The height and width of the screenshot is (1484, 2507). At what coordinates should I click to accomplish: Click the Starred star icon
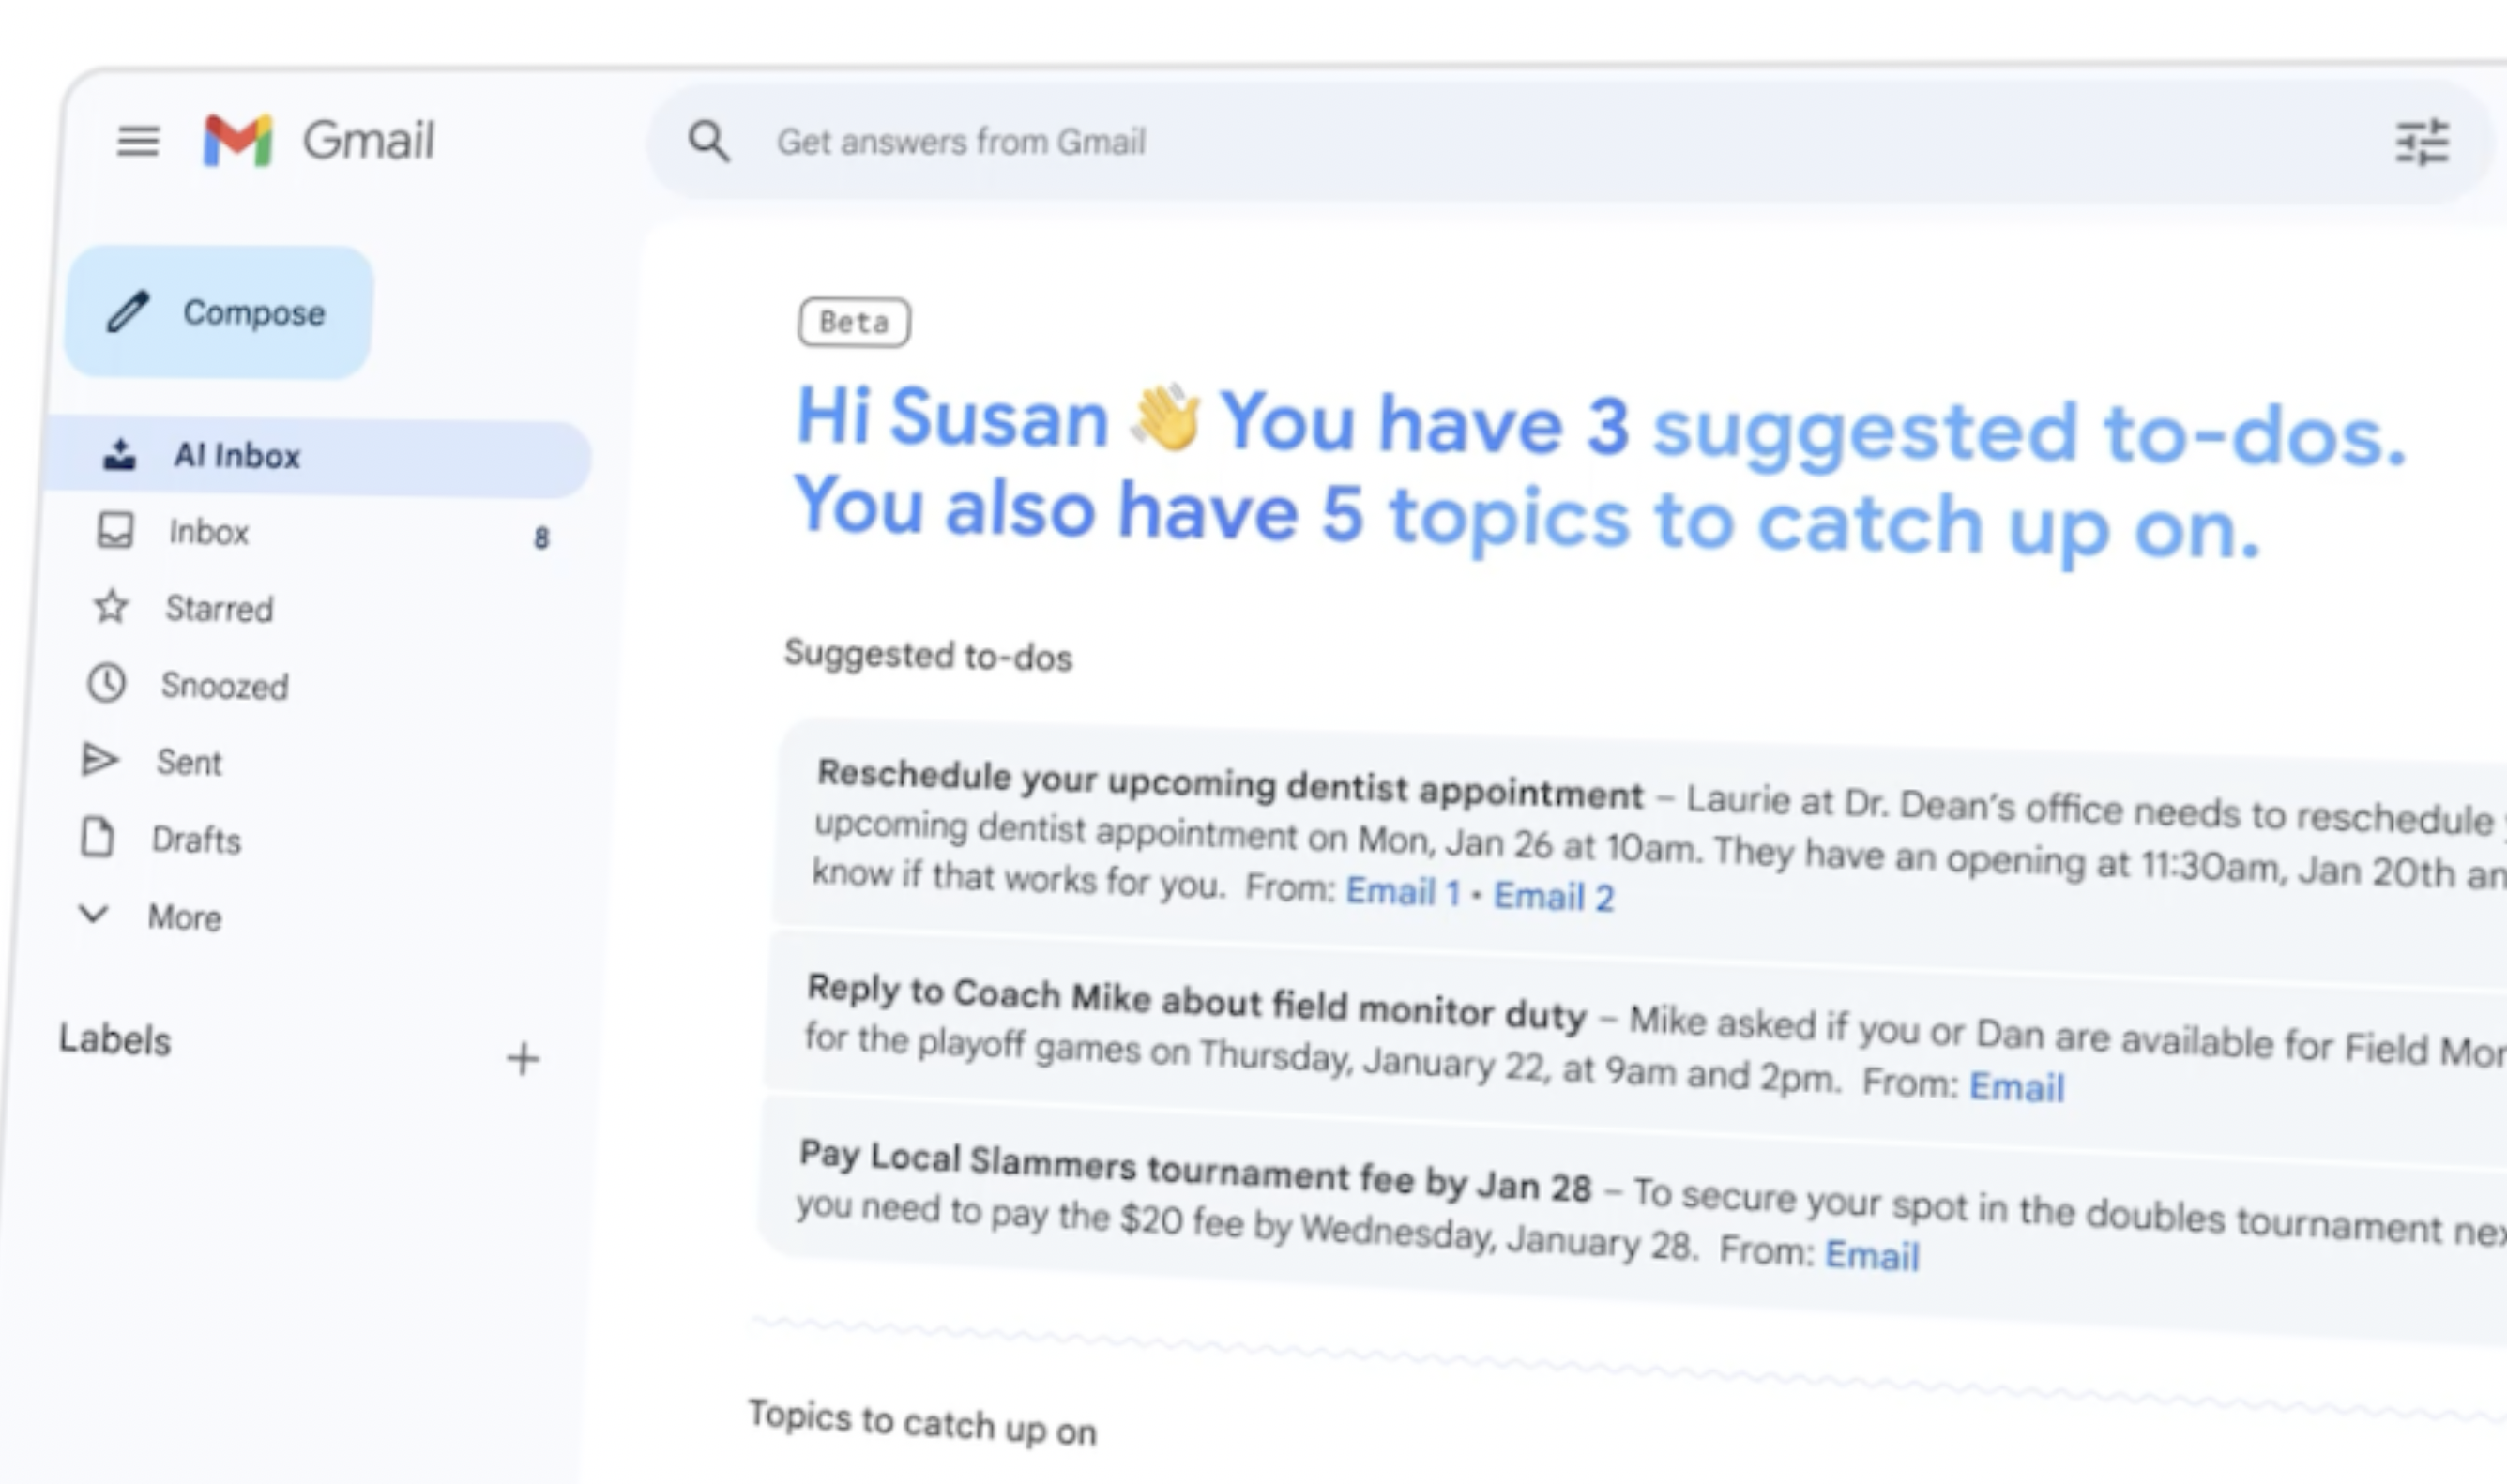pyautogui.click(x=111, y=606)
